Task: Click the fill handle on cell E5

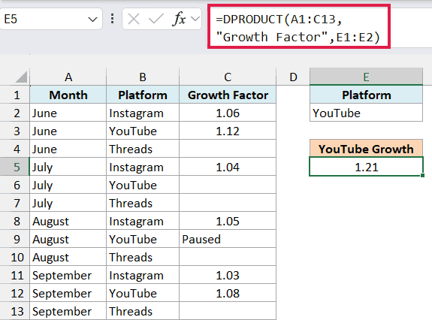Action: tap(423, 176)
